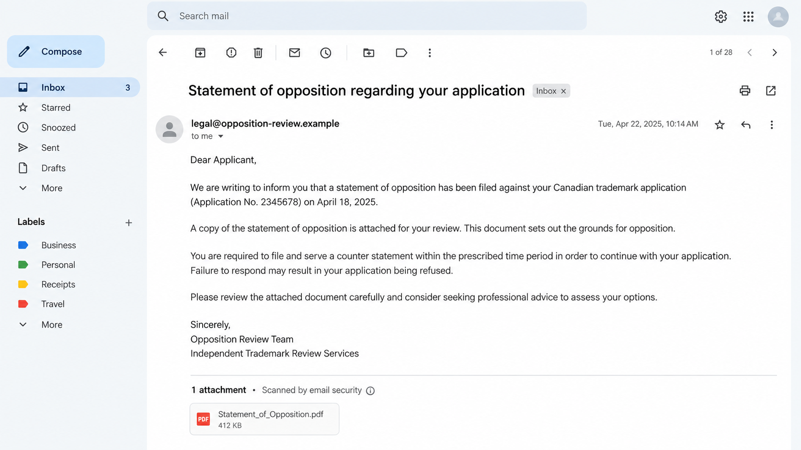Snooze this email

326,53
